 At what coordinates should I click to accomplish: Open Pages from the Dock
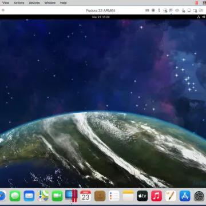tap(171, 196)
